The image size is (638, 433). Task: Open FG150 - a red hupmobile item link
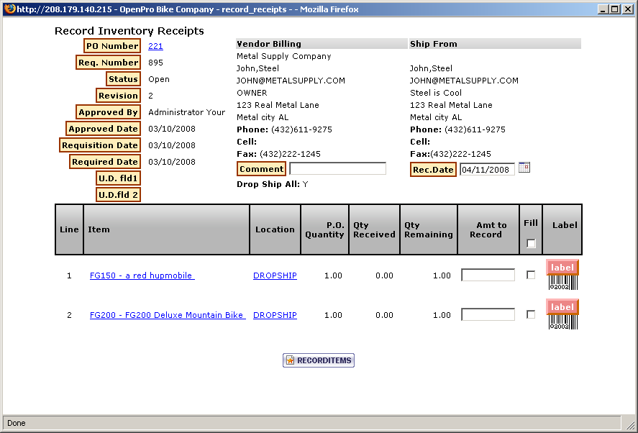(x=142, y=275)
